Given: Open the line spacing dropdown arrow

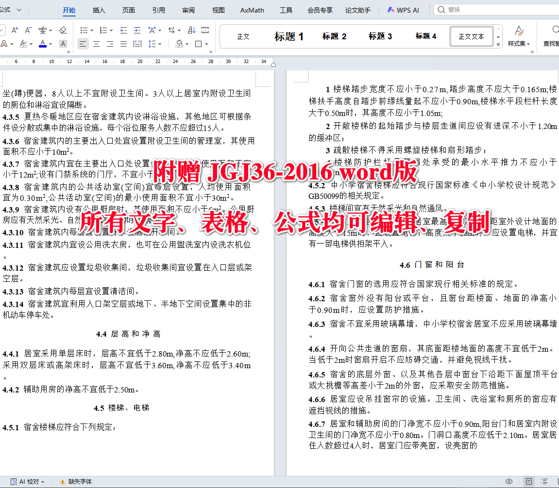Looking at the screenshot, I should pos(160,44).
